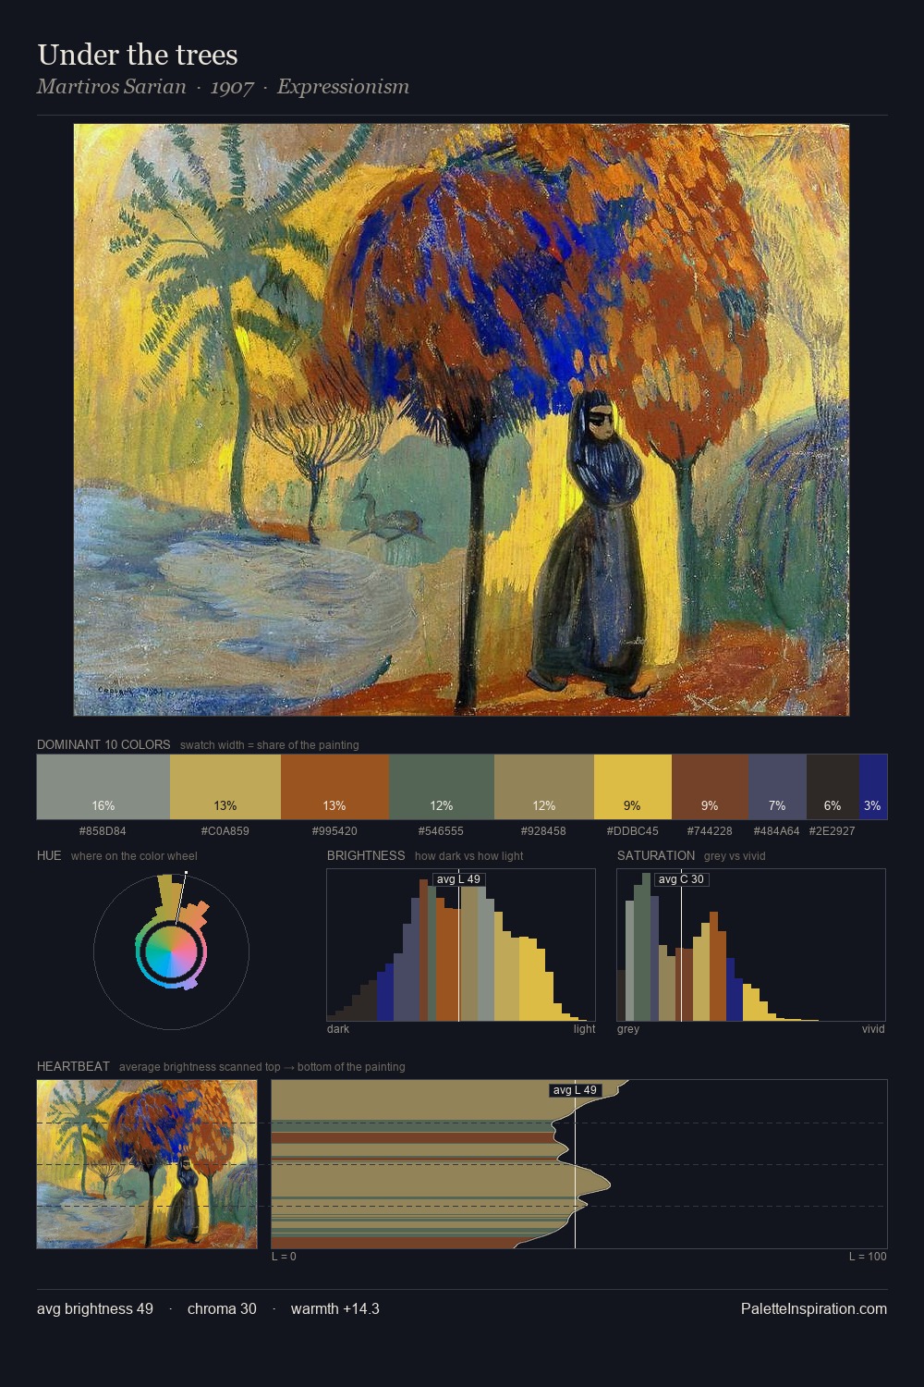The height and width of the screenshot is (1387, 924).
Task: Click the hex code #858D84 text
Action: coord(103,831)
